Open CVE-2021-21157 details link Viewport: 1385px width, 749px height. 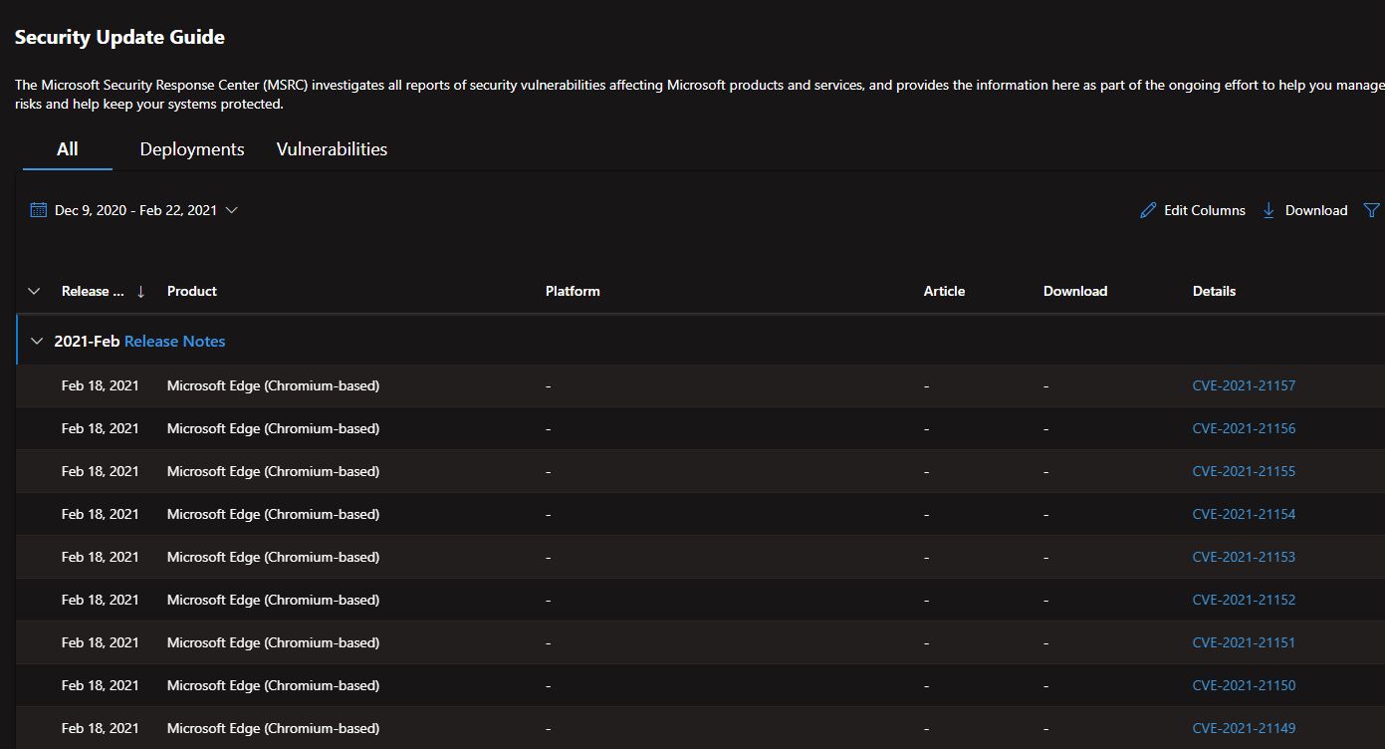[x=1244, y=385]
